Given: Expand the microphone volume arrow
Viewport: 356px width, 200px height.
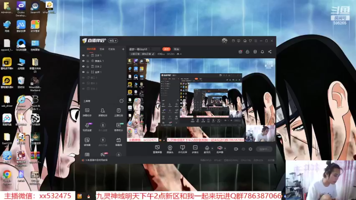Looking at the screenshot, I should 212,148.
